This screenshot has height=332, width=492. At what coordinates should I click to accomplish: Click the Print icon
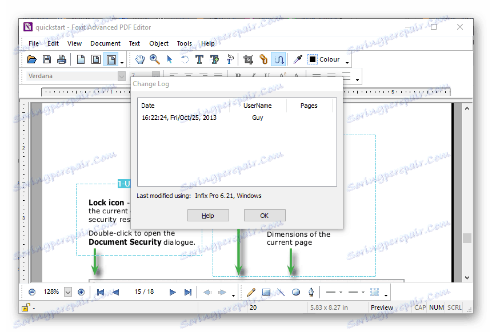tap(62, 59)
